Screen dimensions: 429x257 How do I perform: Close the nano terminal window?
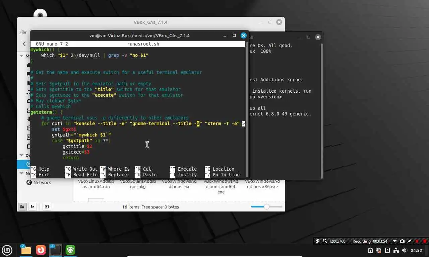(x=244, y=35)
